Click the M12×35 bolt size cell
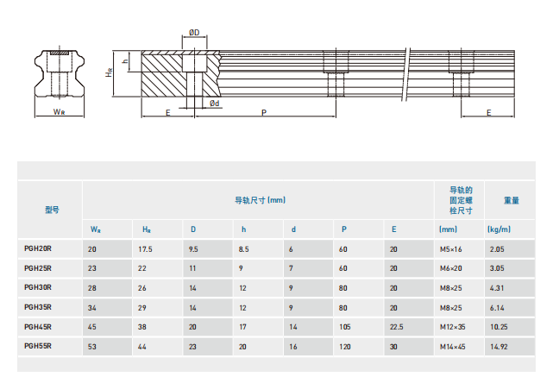Viewport: 559px width, 383px height. point(452,327)
